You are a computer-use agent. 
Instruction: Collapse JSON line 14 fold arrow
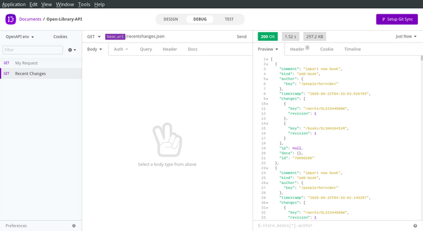[x=267, y=124]
